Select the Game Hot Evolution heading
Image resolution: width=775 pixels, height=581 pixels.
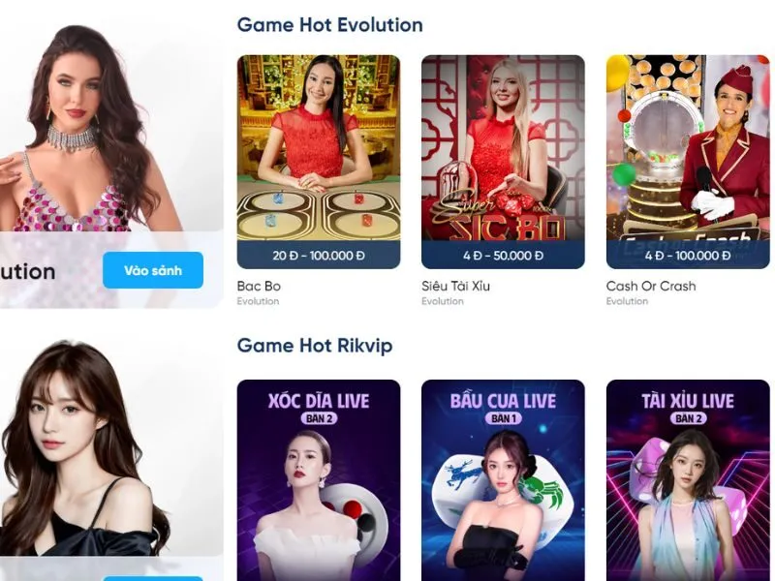(329, 25)
